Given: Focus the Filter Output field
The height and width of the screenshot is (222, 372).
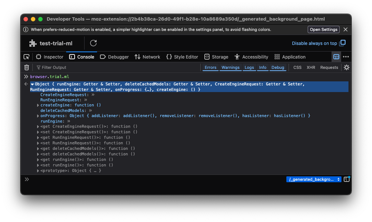Looking at the screenshot, I should (x=116, y=67).
